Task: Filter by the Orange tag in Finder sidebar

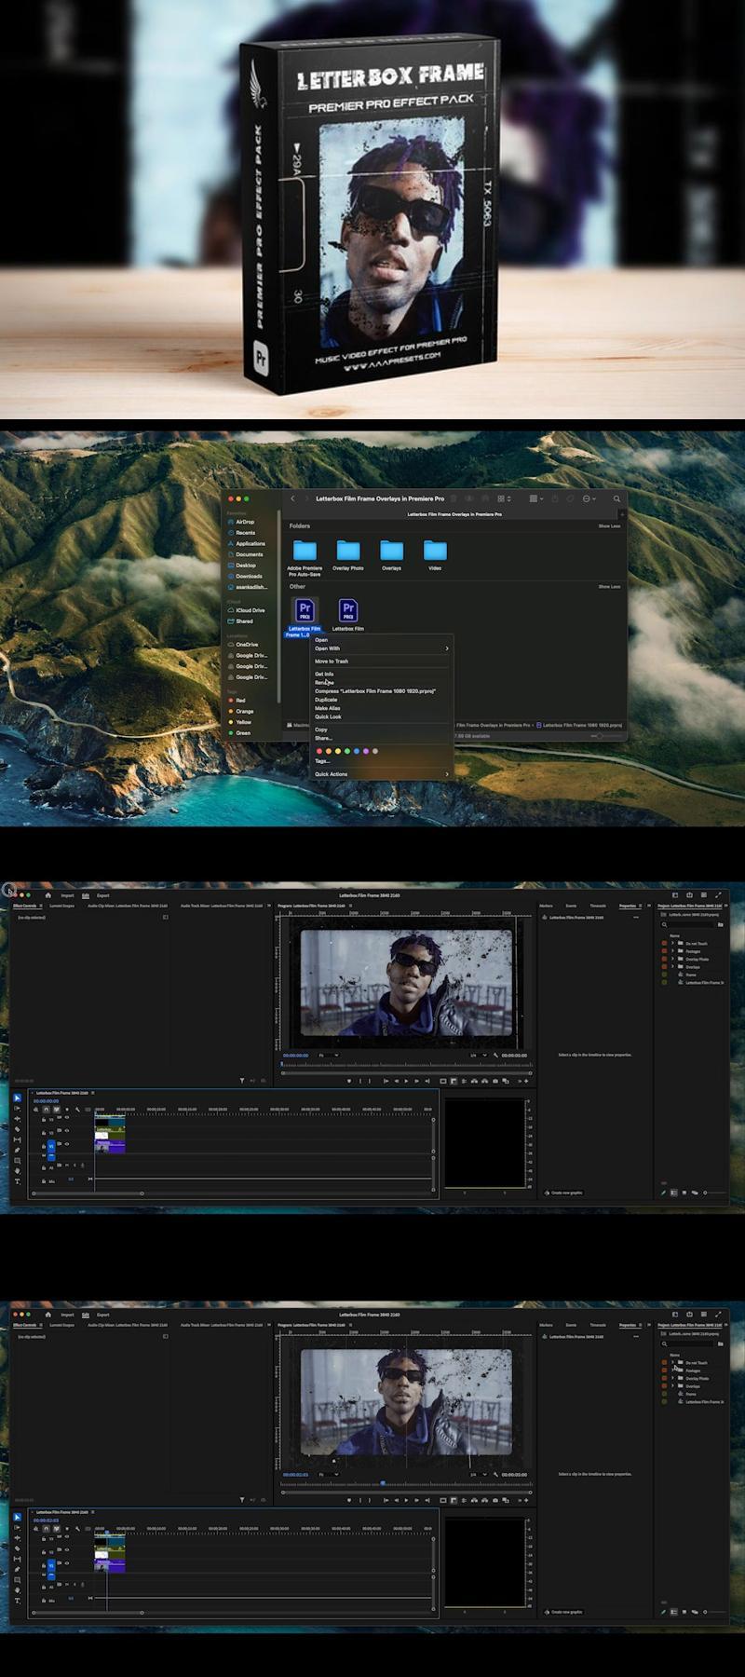Action: tap(241, 711)
